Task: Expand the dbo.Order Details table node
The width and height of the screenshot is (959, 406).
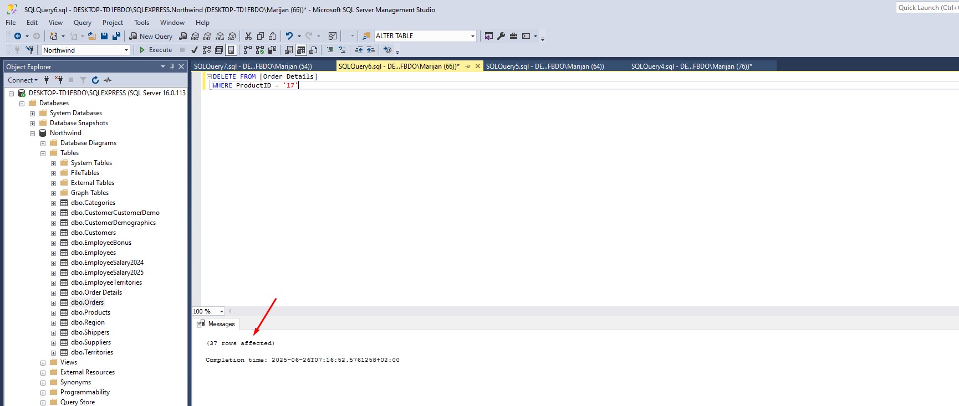Action: [53, 293]
